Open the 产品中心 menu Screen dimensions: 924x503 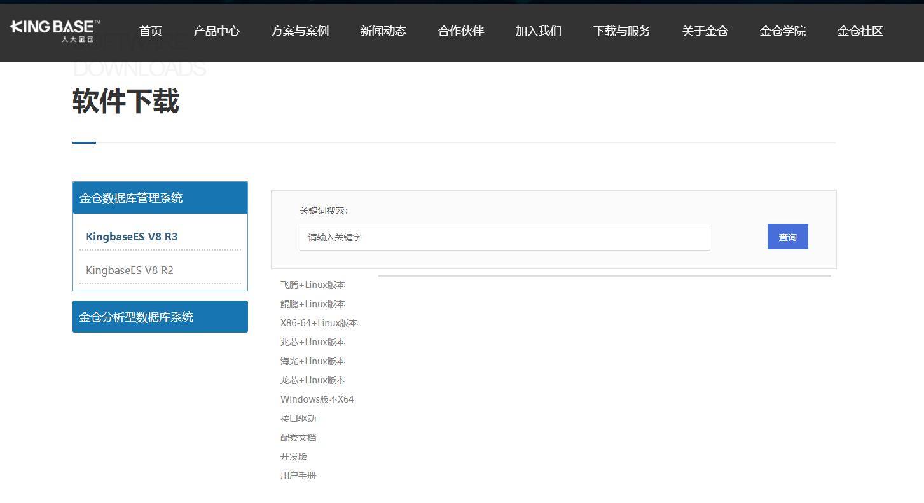point(216,31)
